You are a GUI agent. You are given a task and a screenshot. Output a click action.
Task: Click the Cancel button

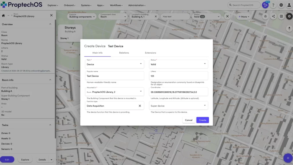pyautogui.click(x=189, y=120)
